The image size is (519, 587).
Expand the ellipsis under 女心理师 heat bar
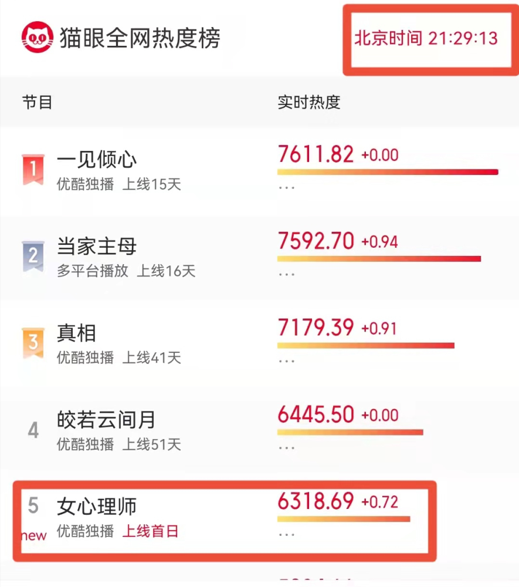pyautogui.click(x=286, y=535)
